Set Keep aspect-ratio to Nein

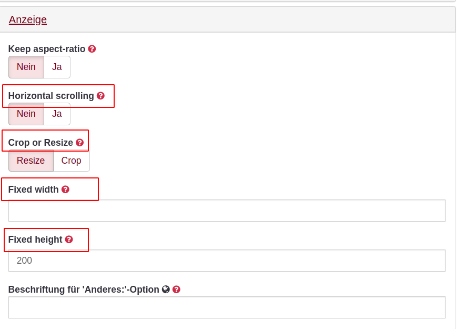[x=26, y=67]
